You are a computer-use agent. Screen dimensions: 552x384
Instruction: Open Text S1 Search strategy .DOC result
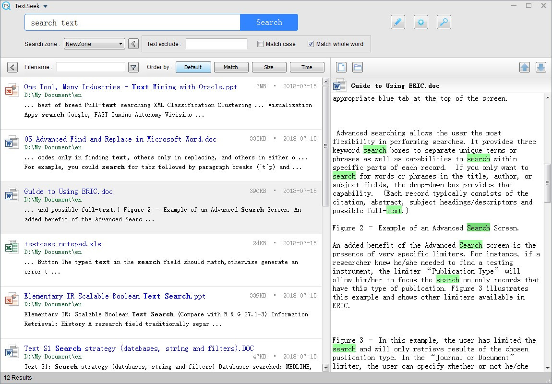pos(139,348)
